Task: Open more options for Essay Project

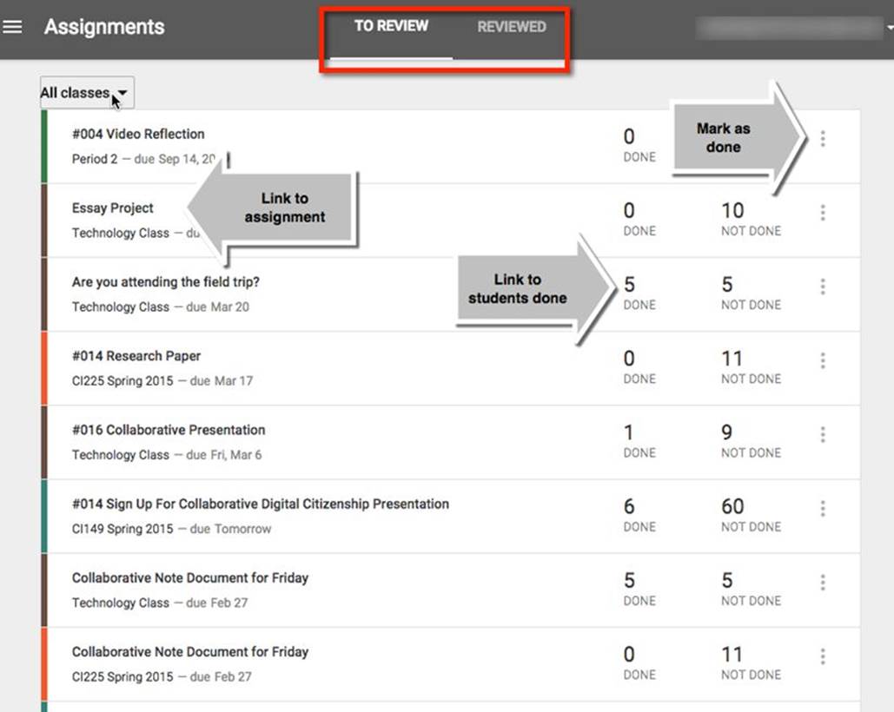Action: [x=823, y=213]
